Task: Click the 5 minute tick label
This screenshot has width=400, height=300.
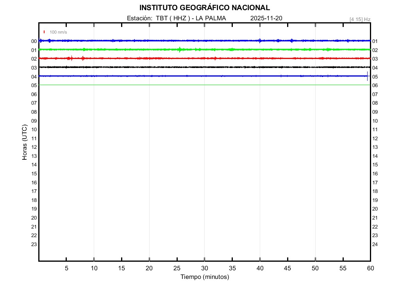Action: click(x=66, y=268)
